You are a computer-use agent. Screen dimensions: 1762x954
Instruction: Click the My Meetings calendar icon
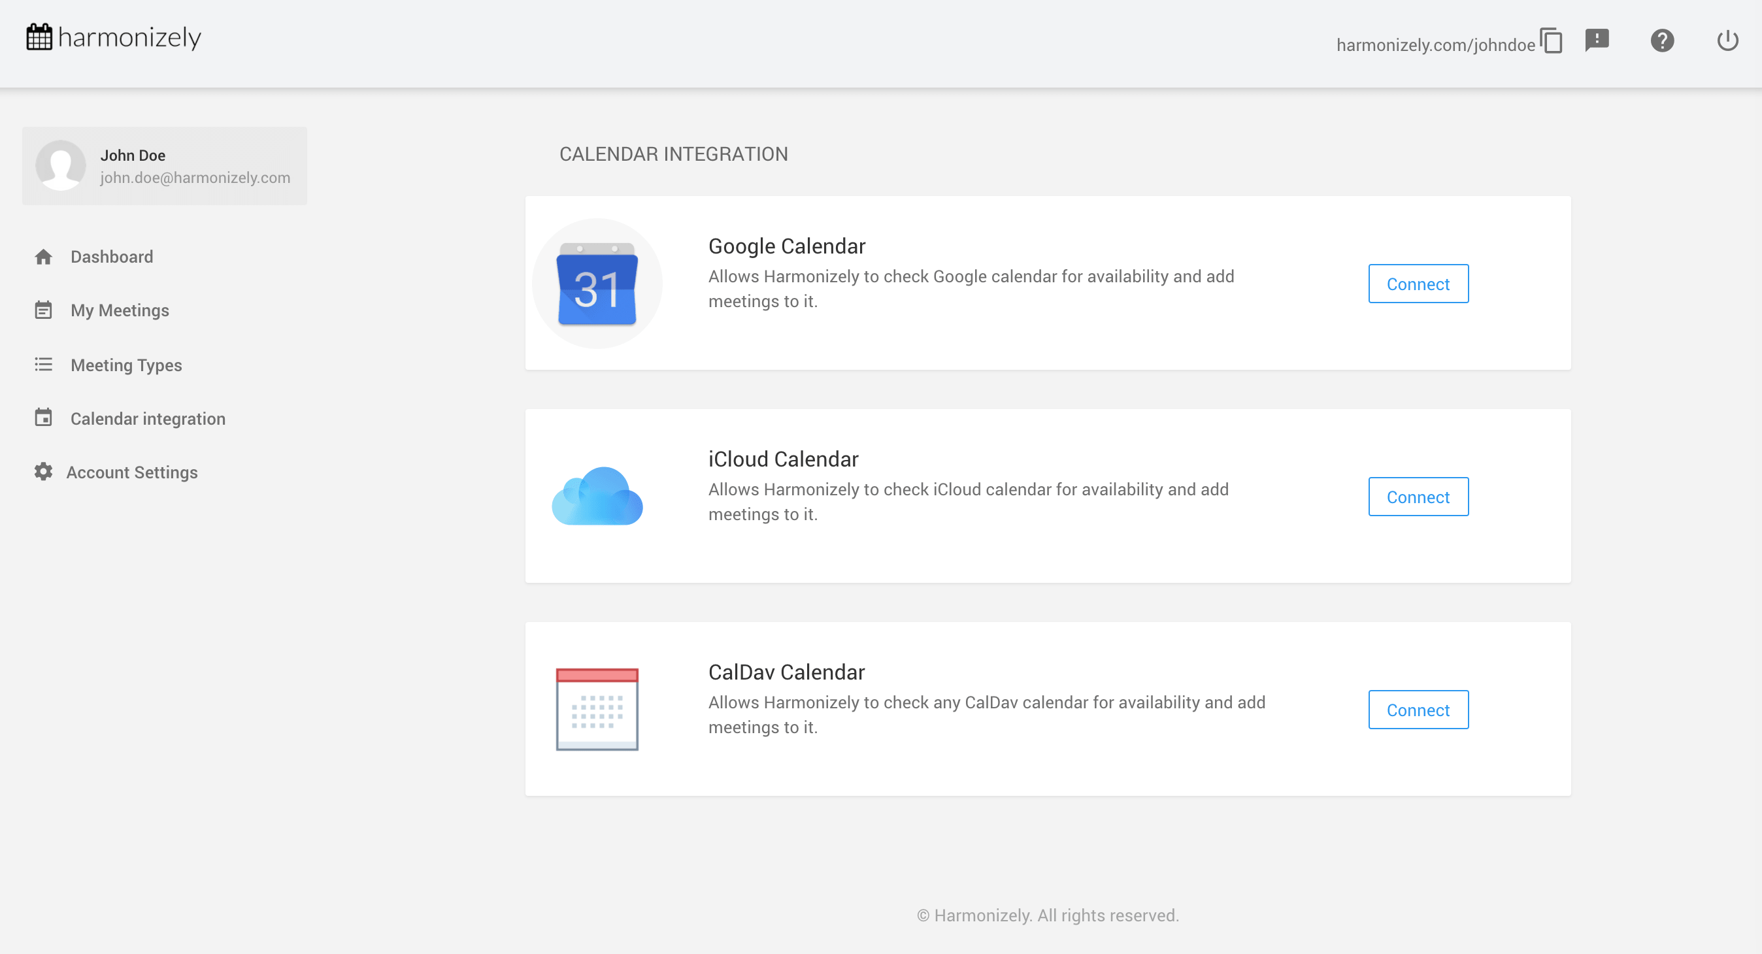click(x=44, y=310)
